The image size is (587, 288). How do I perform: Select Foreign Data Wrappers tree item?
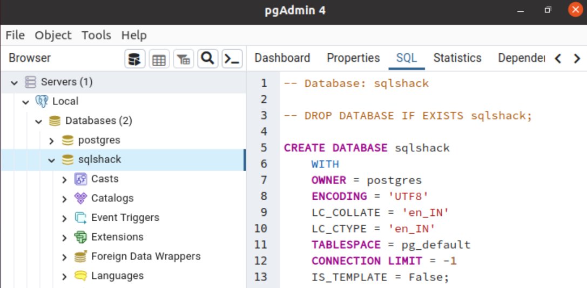(146, 257)
